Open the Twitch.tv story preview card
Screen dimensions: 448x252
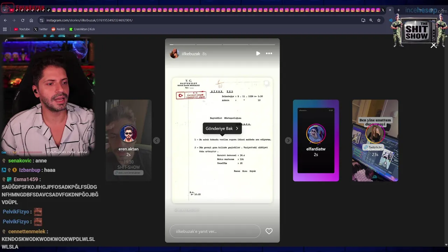tap(375, 140)
